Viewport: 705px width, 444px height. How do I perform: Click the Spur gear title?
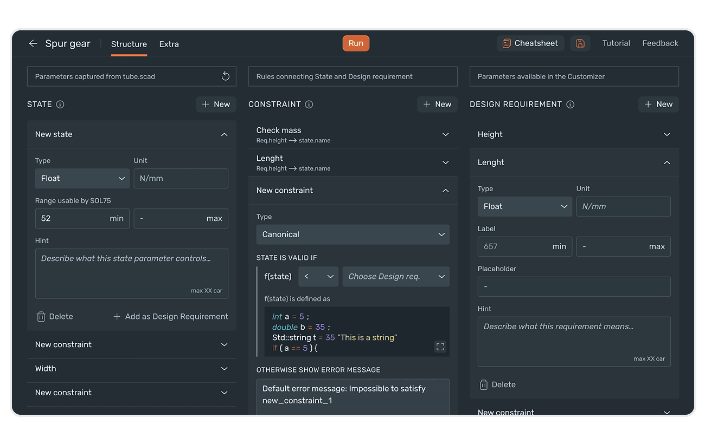68,43
